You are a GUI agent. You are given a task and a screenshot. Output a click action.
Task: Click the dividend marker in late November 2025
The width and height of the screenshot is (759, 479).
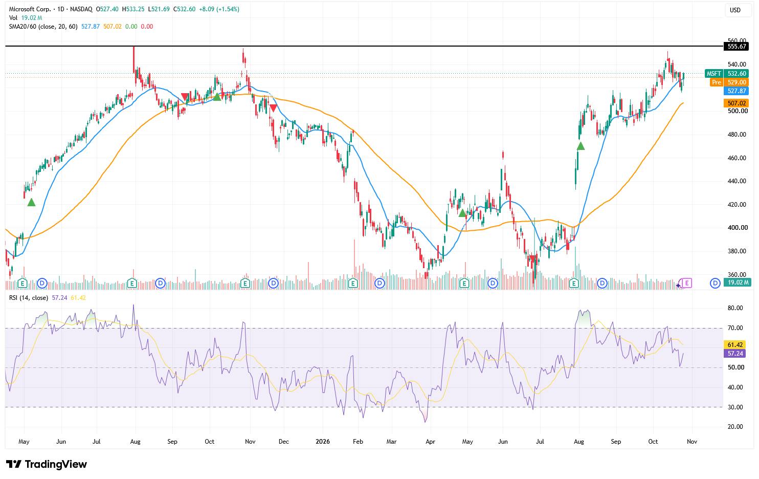(x=273, y=283)
